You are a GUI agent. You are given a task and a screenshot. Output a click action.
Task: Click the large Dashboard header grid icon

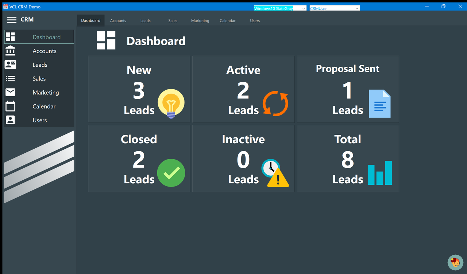click(106, 40)
